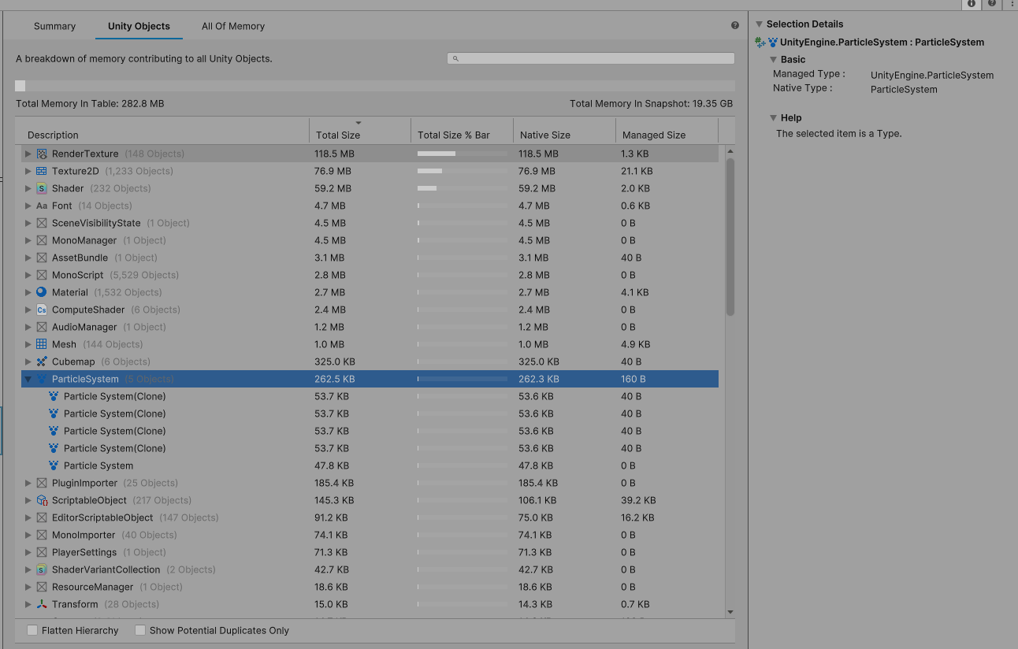
Task: Collapse the Basic section foldout
Action: (774, 60)
